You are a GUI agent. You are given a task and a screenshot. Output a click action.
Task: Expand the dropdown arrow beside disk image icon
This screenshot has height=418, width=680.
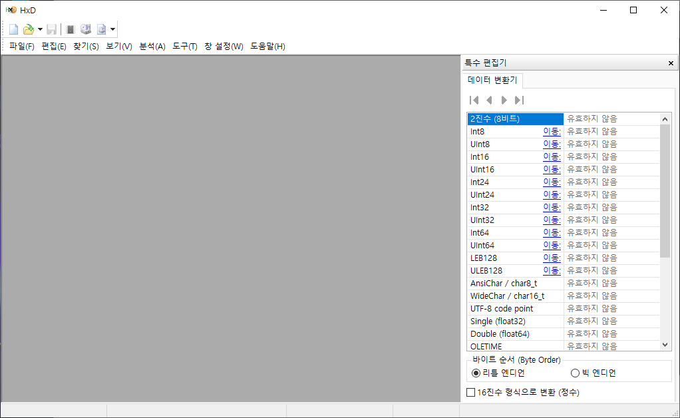(112, 29)
